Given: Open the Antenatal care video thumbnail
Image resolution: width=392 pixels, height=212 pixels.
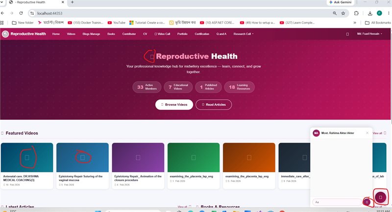Looking at the screenshot, I should [27, 157].
